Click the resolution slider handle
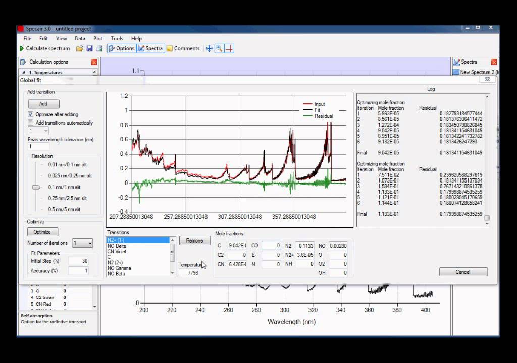517x363 pixels. click(36, 187)
